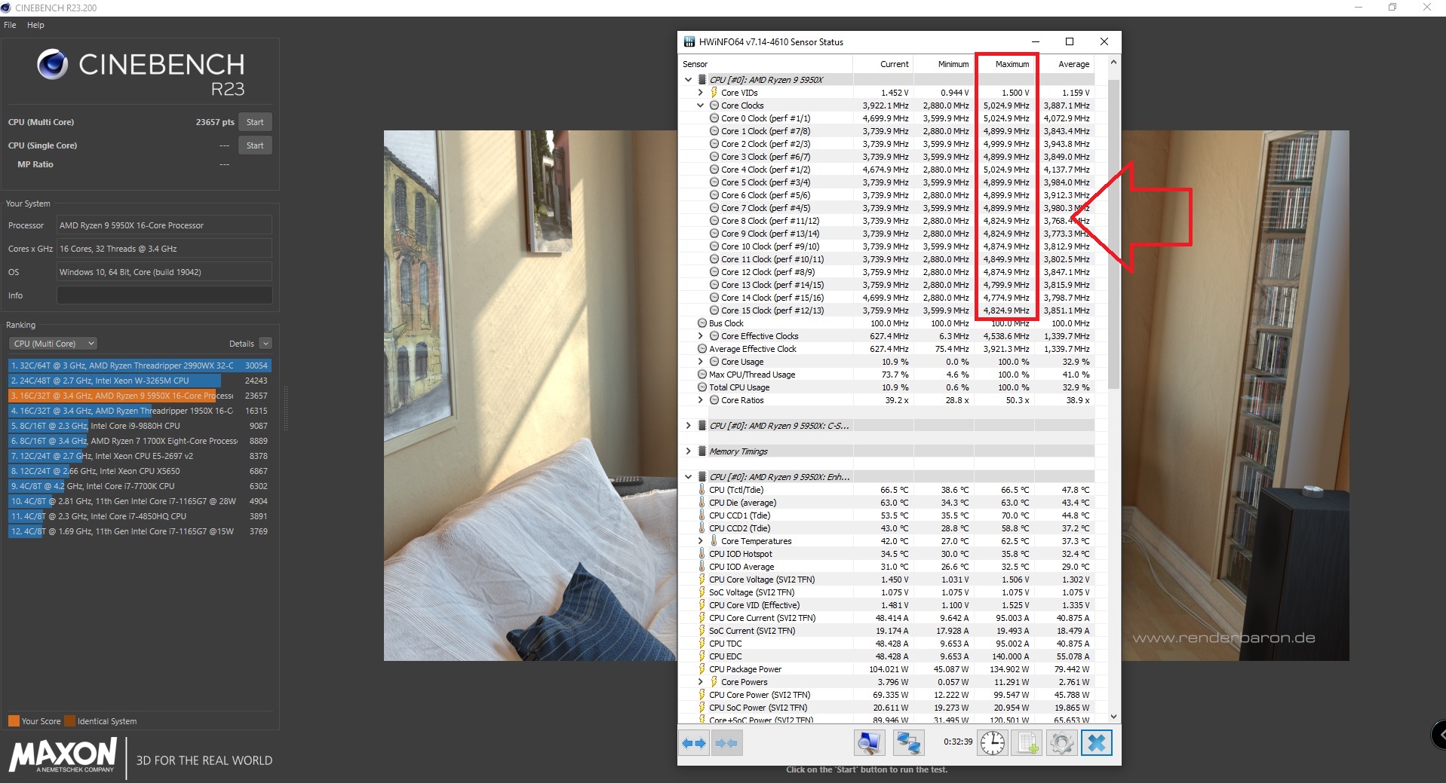Open HWiNFO sensor settings gear icon
This screenshot has width=1446, height=783.
[x=1061, y=743]
